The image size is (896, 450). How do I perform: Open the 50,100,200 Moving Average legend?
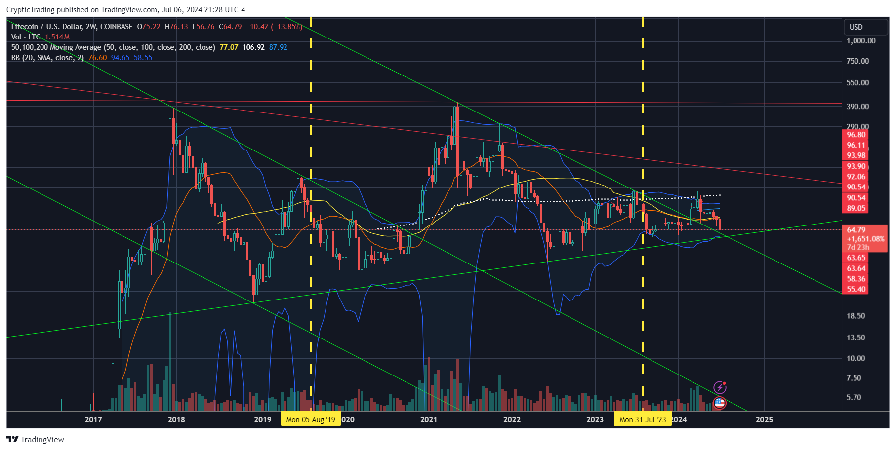tap(113, 47)
